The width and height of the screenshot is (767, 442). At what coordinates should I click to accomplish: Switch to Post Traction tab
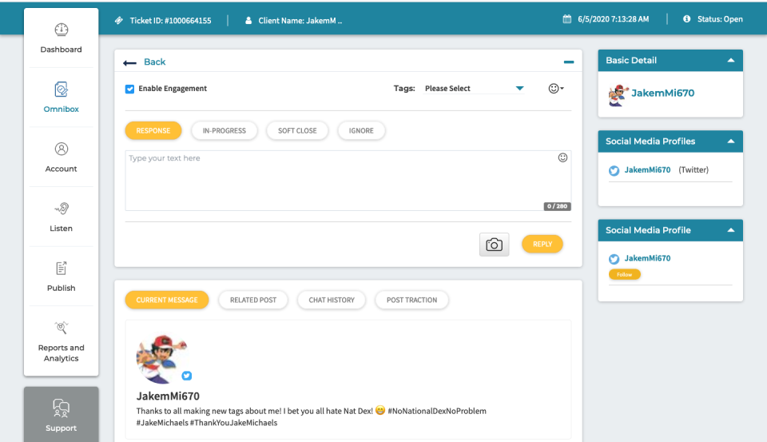(x=411, y=300)
